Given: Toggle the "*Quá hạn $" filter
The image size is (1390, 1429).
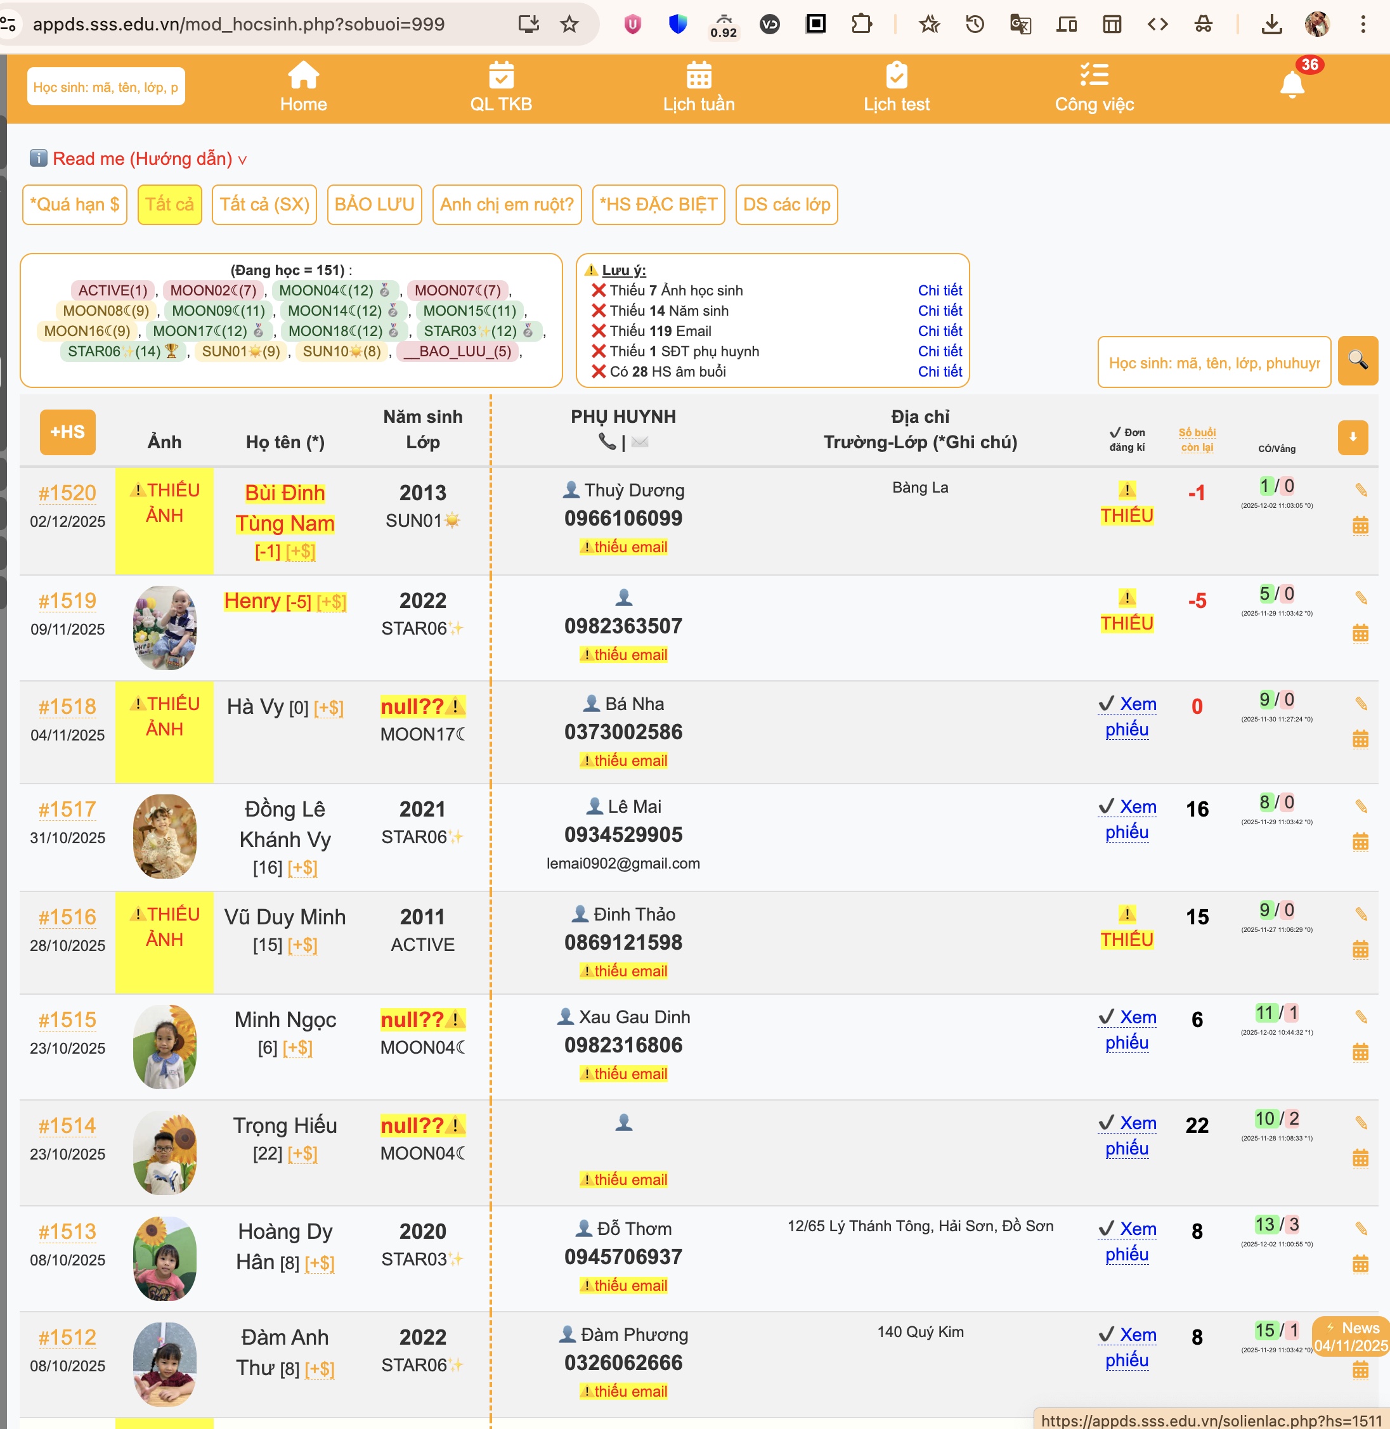Looking at the screenshot, I should pyautogui.click(x=74, y=204).
